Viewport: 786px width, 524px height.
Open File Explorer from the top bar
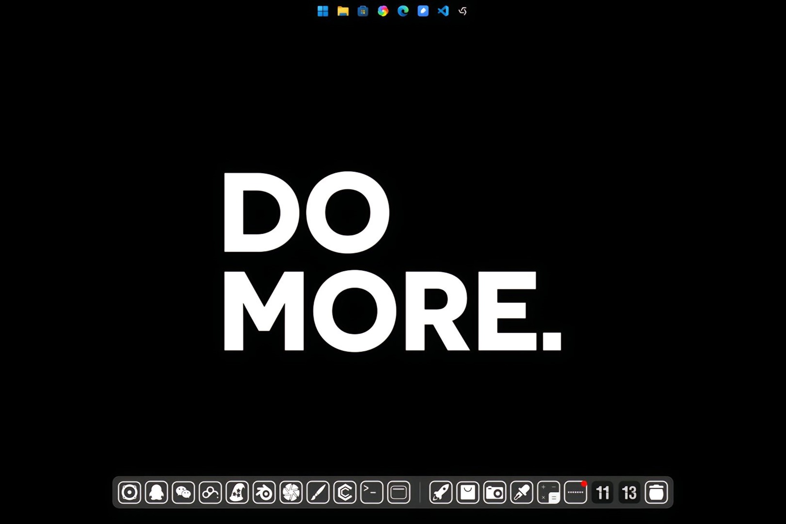tap(343, 11)
